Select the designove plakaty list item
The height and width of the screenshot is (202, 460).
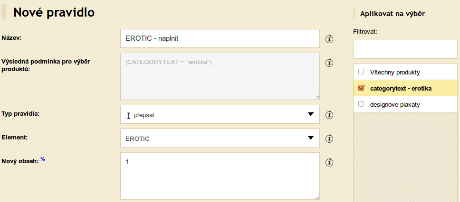[405, 104]
